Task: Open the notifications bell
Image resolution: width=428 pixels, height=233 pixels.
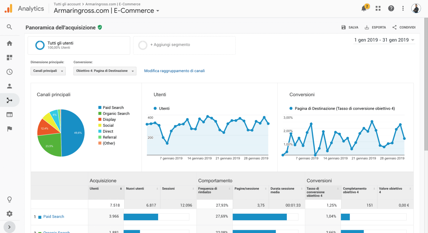Action: pyautogui.click(x=364, y=9)
